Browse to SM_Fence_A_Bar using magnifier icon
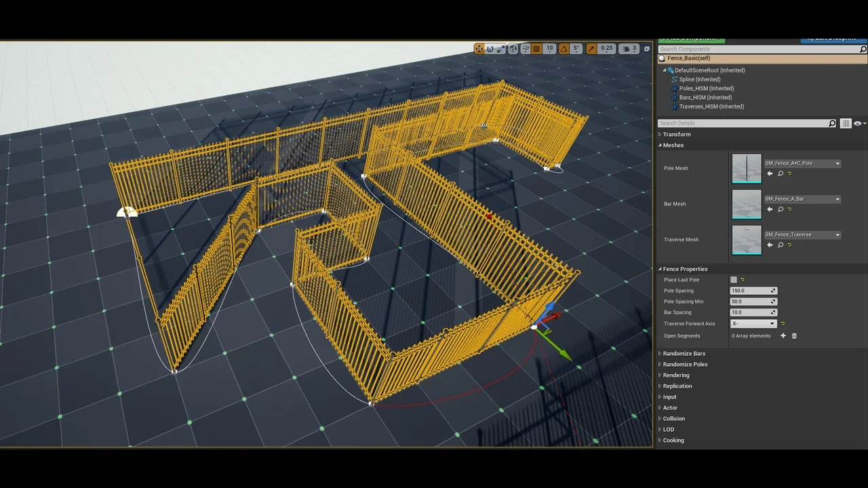Viewport: 868px width, 488px height. [780, 209]
